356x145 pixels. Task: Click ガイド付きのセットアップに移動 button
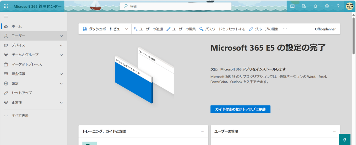(x=240, y=109)
